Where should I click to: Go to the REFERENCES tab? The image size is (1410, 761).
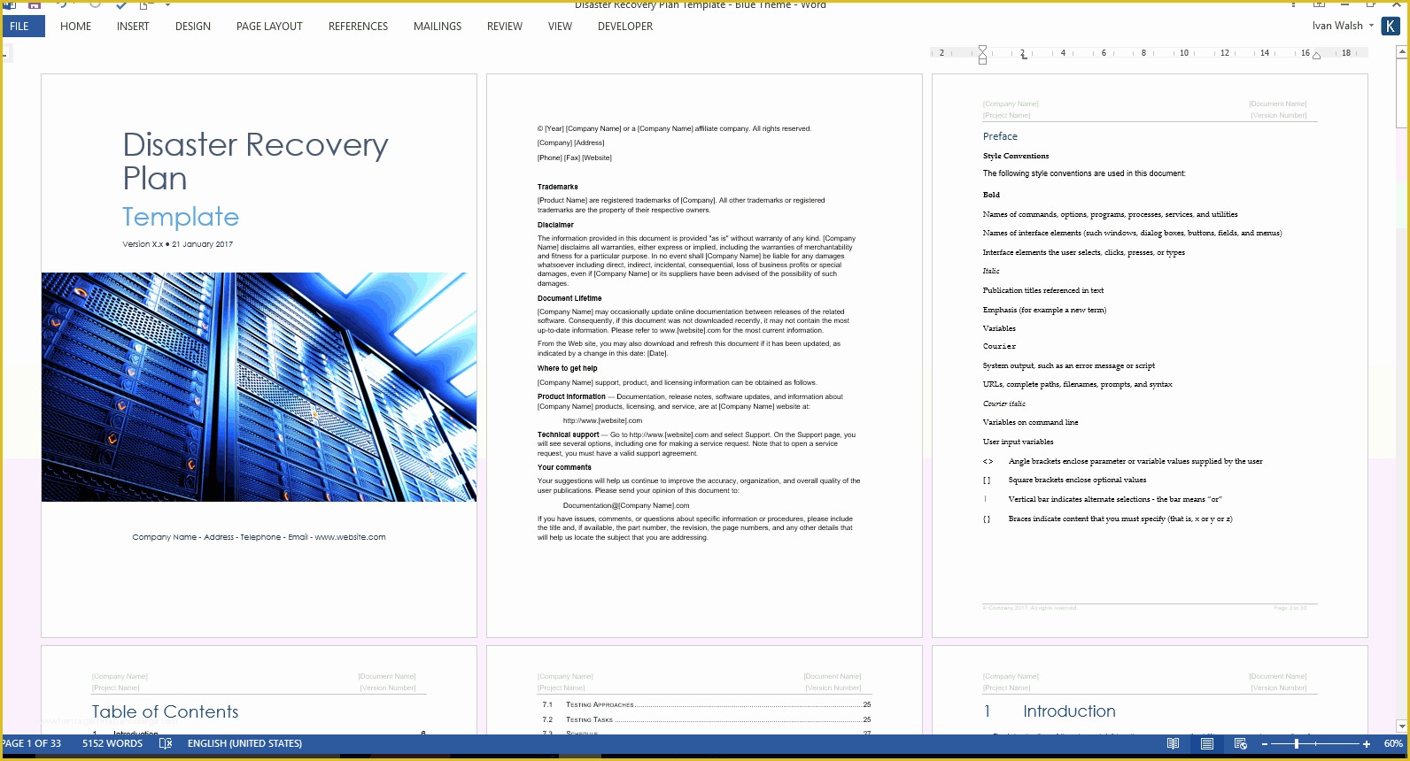pyautogui.click(x=358, y=27)
